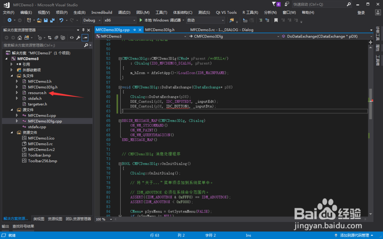Click the split editor handle above scrollbar
This screenshot has height=239, width=383.
(370, 42)
